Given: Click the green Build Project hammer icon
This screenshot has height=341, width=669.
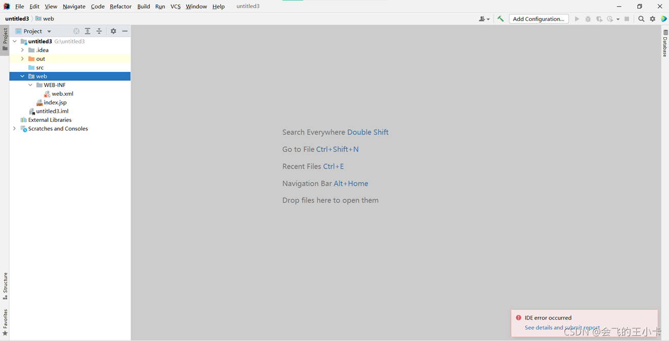Looking at the screenshot, I should coord(501,19).
